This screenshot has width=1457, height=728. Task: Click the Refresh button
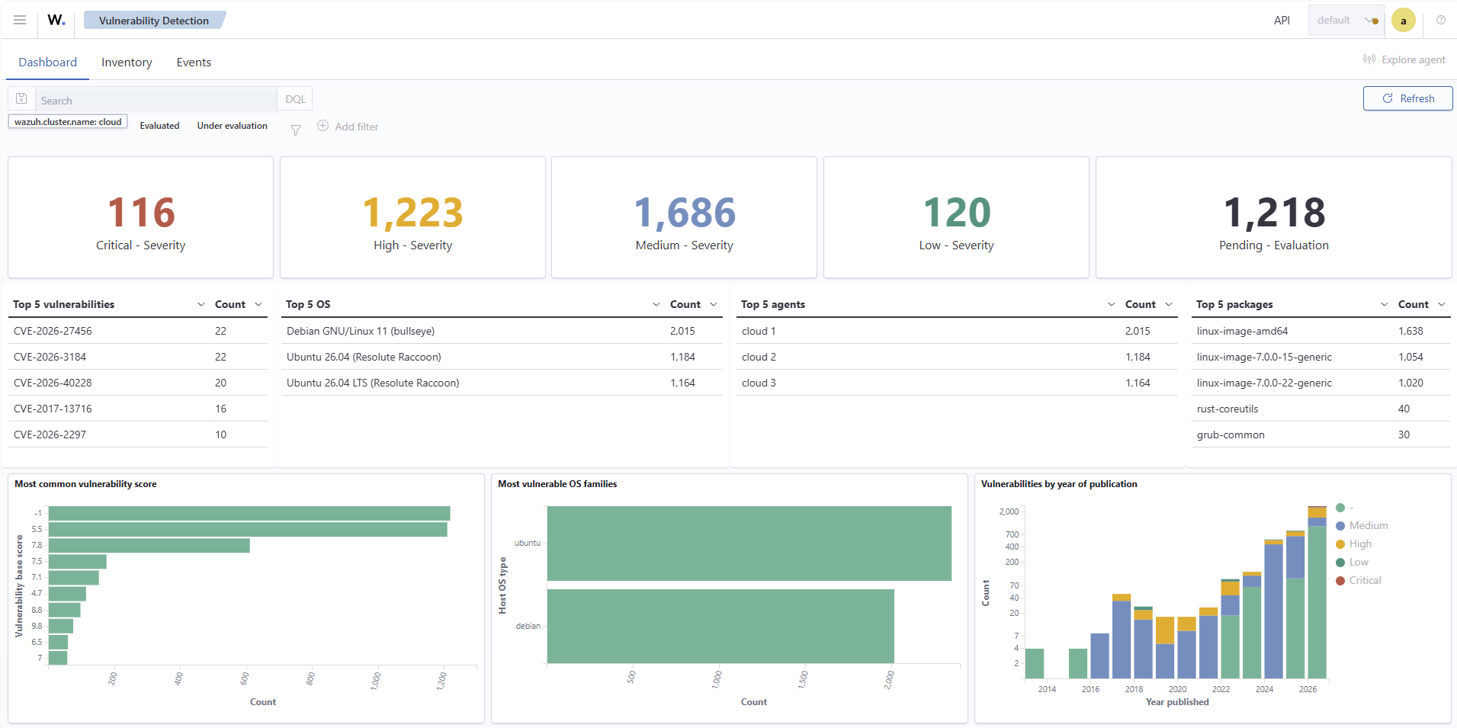(1407, 98)
